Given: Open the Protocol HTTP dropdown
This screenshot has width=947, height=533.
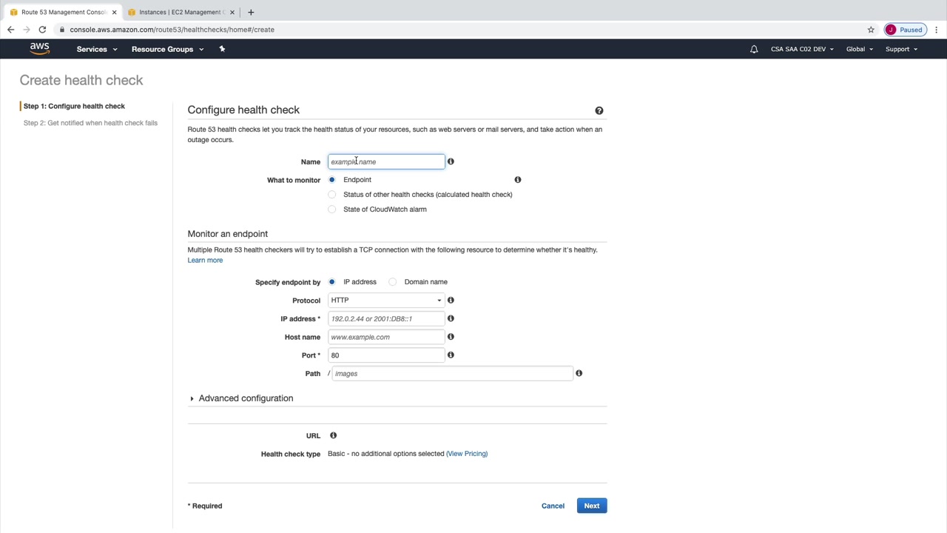Looking at the screenshot, I should [386, 301].
